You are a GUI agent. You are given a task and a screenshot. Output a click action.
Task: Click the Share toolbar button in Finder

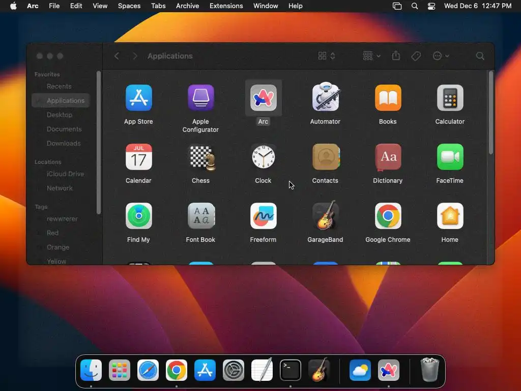coord(396,55)
